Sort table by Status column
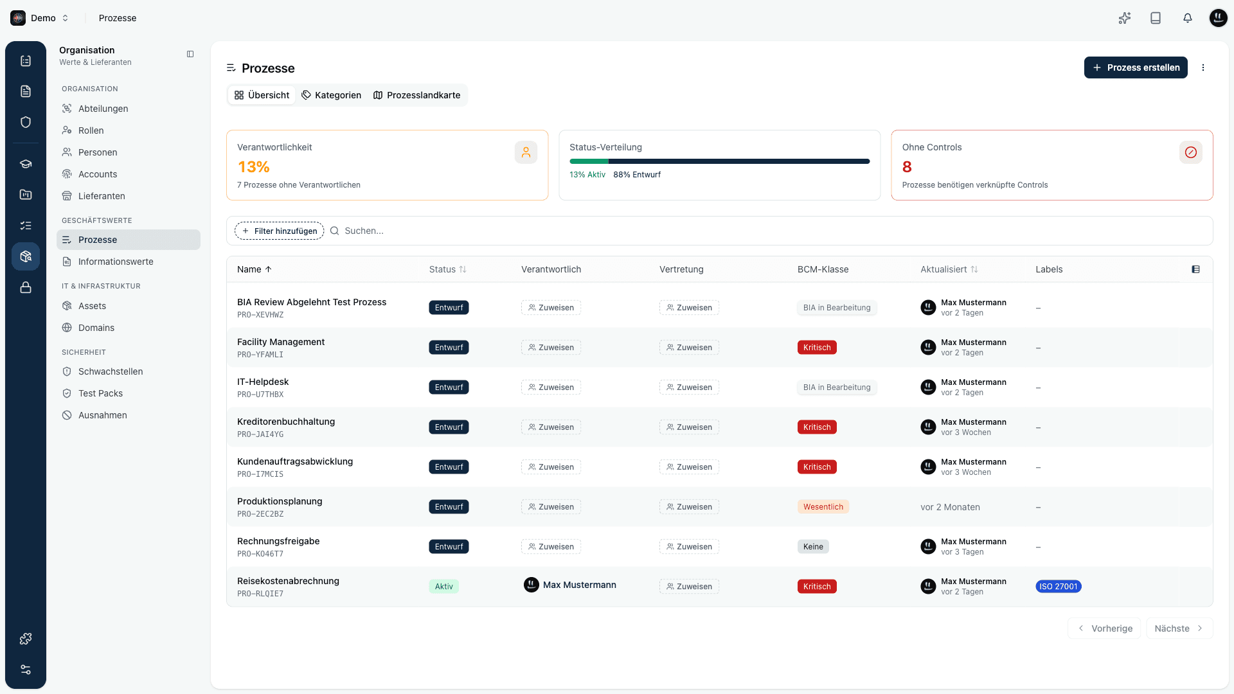Viewport: 1234px width, 694px height. pyautogui.click(x=448, y=269)
